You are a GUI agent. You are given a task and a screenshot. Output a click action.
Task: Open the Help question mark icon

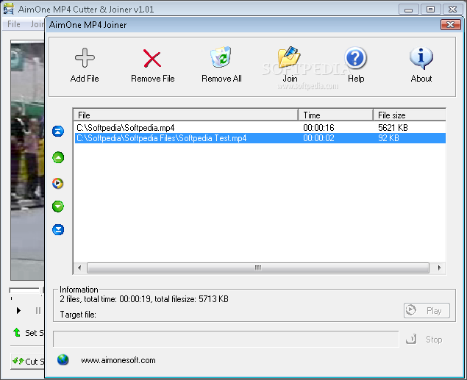pyautogui.click(x=356, y=58)
